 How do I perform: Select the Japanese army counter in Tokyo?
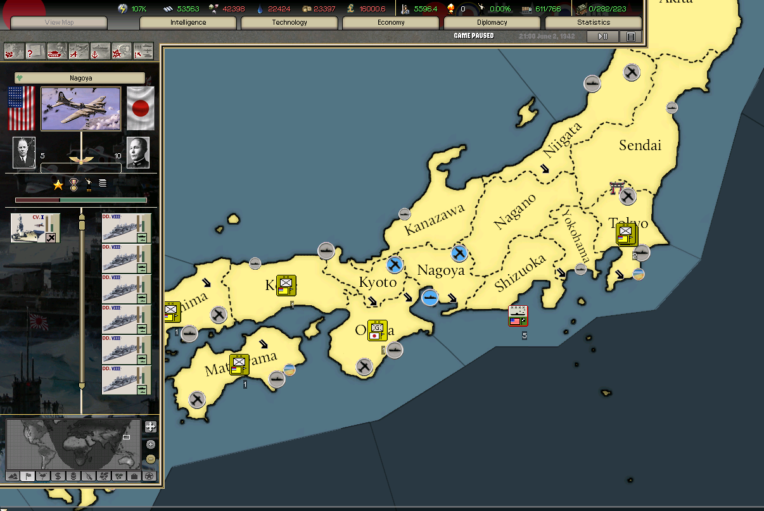coord(626,234)
